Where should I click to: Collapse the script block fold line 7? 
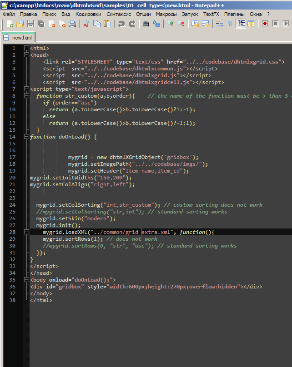click(26, 89)
